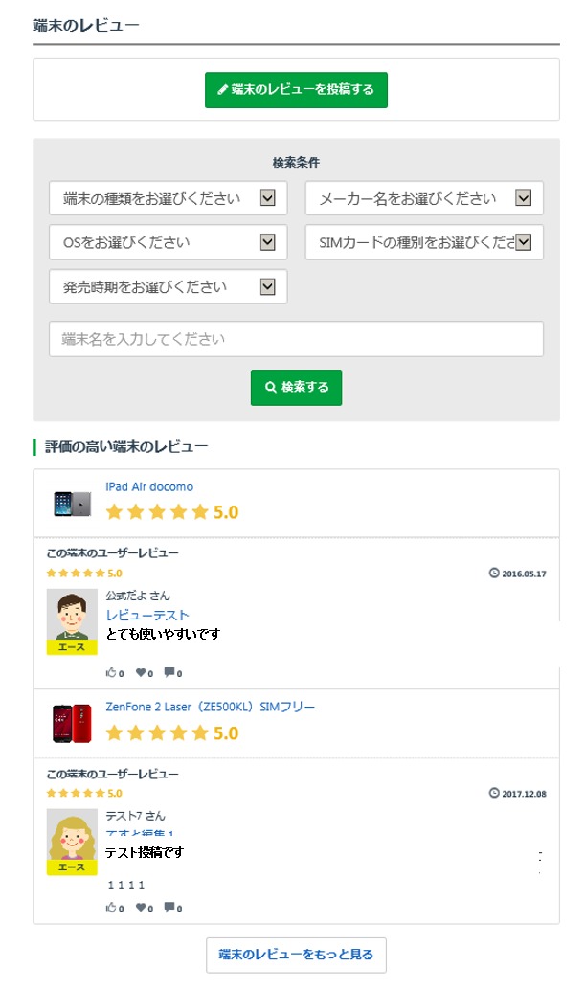The image size is (585, 991).
Task: Click 端末のレビューを投稿する button
Action: click(296, 90)
